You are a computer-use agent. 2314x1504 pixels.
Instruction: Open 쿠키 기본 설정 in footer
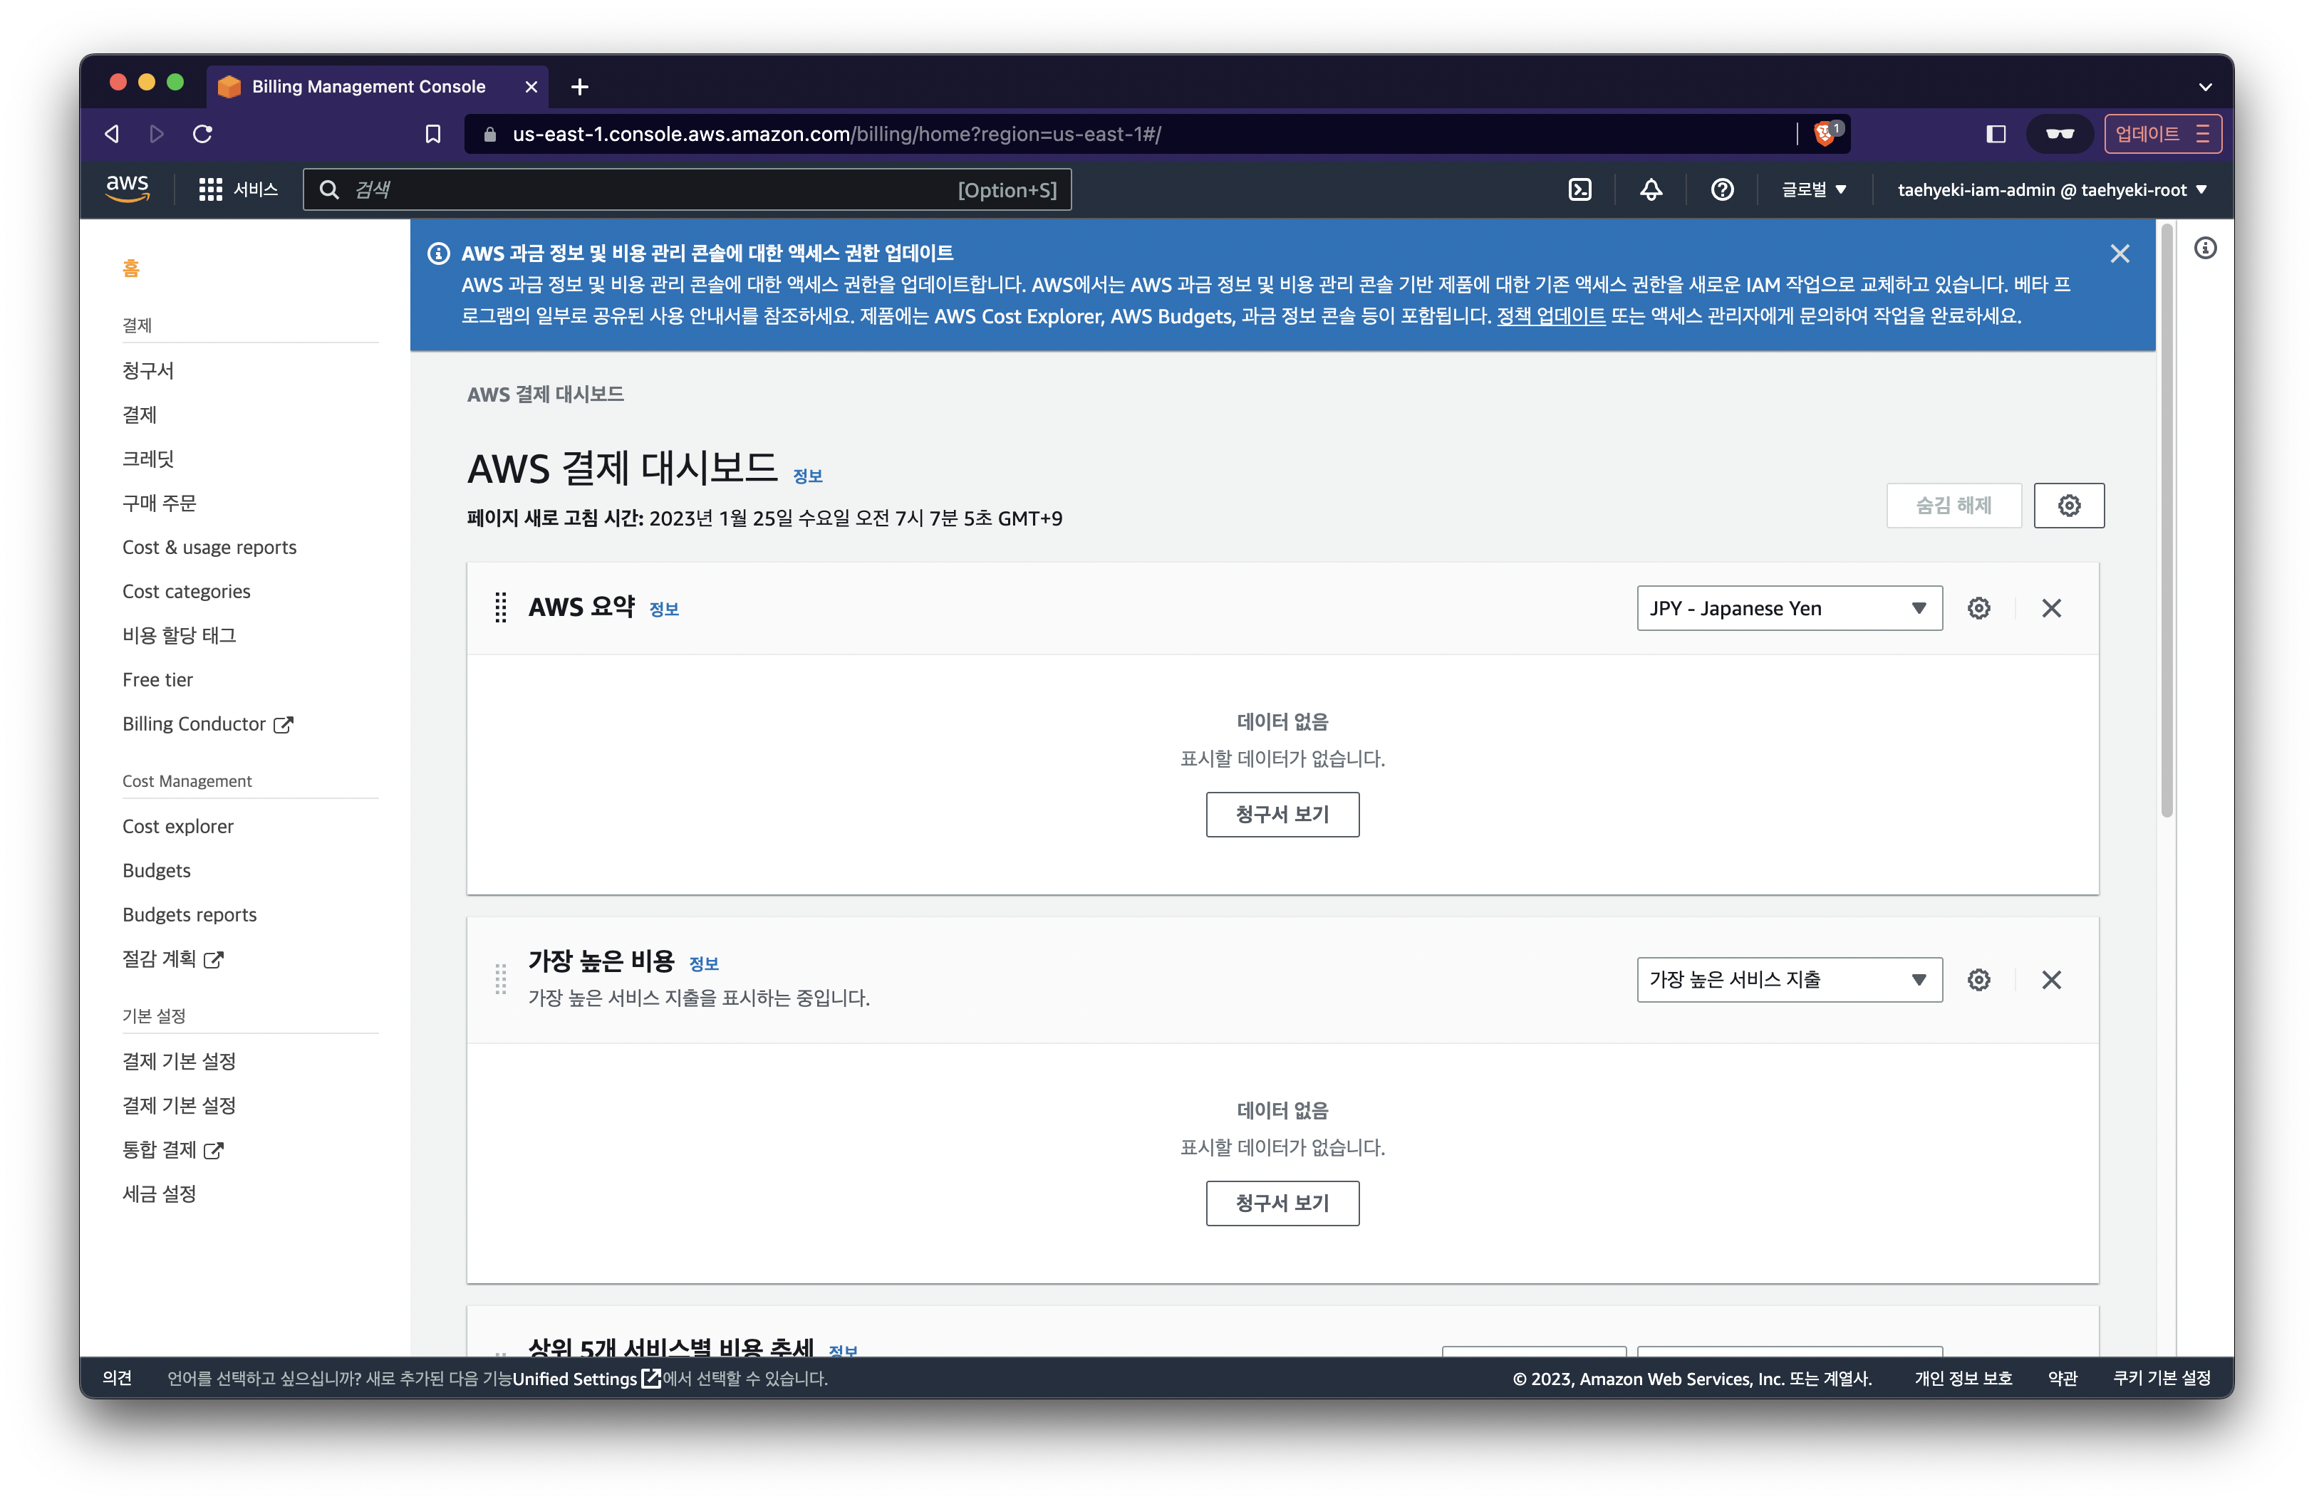pyautogui.click(x=2162, y=1378)
